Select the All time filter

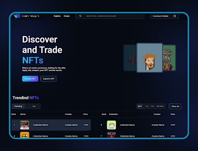(x=160, y=106)
